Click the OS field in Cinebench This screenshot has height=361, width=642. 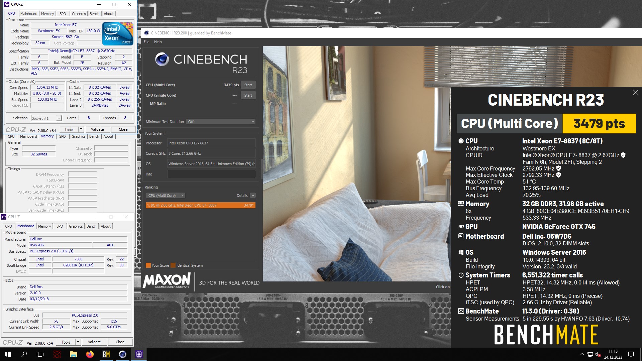click(211, 164)
